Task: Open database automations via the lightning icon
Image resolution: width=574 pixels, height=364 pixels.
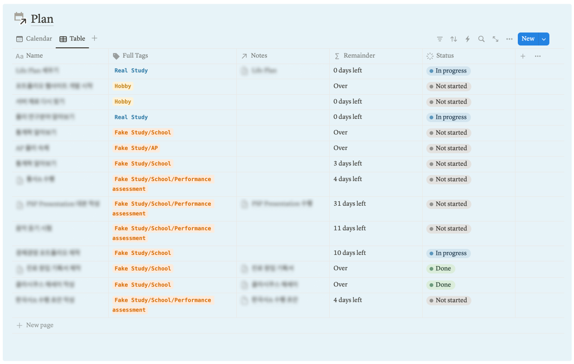Action: click(467, 39)
